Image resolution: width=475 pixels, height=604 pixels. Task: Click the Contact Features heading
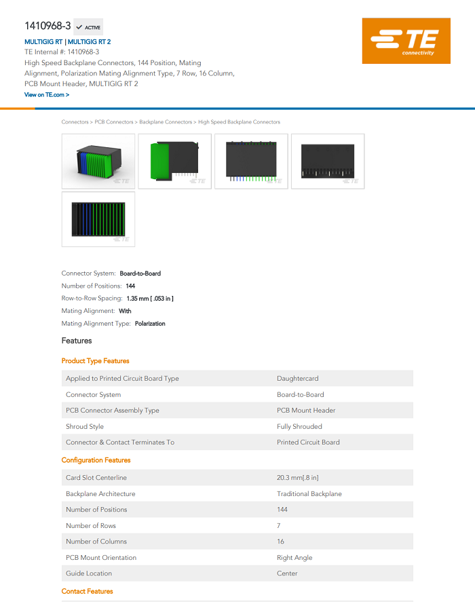(87, 591)
